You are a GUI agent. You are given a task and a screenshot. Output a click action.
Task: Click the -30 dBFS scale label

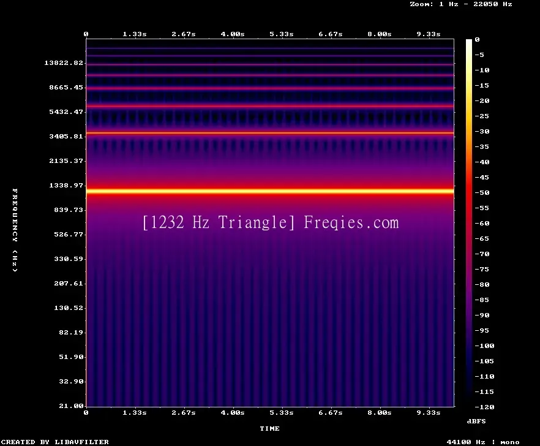482,131
